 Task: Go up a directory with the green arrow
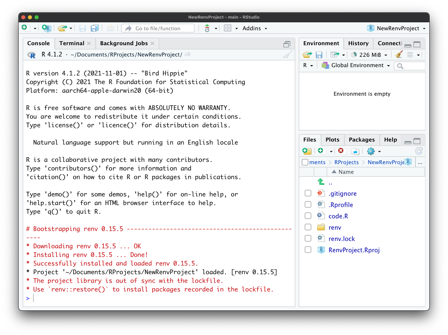click(x=321, y=182)
